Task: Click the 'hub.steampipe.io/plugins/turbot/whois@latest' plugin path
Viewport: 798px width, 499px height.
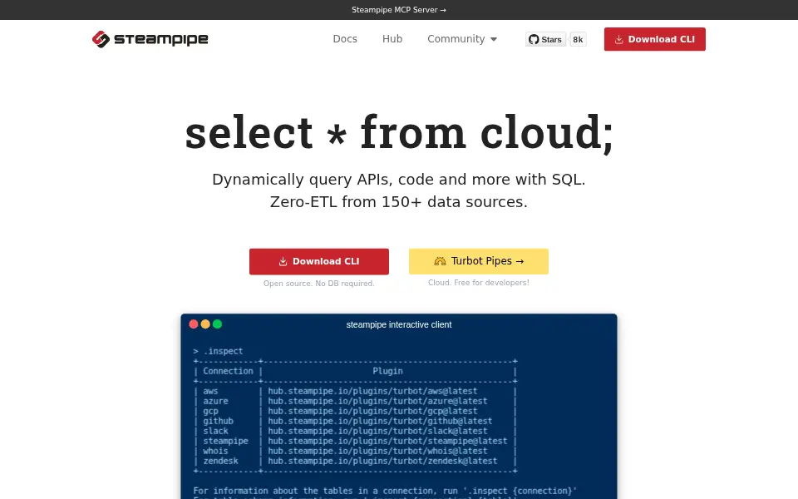Action: [x=378, y=451]
